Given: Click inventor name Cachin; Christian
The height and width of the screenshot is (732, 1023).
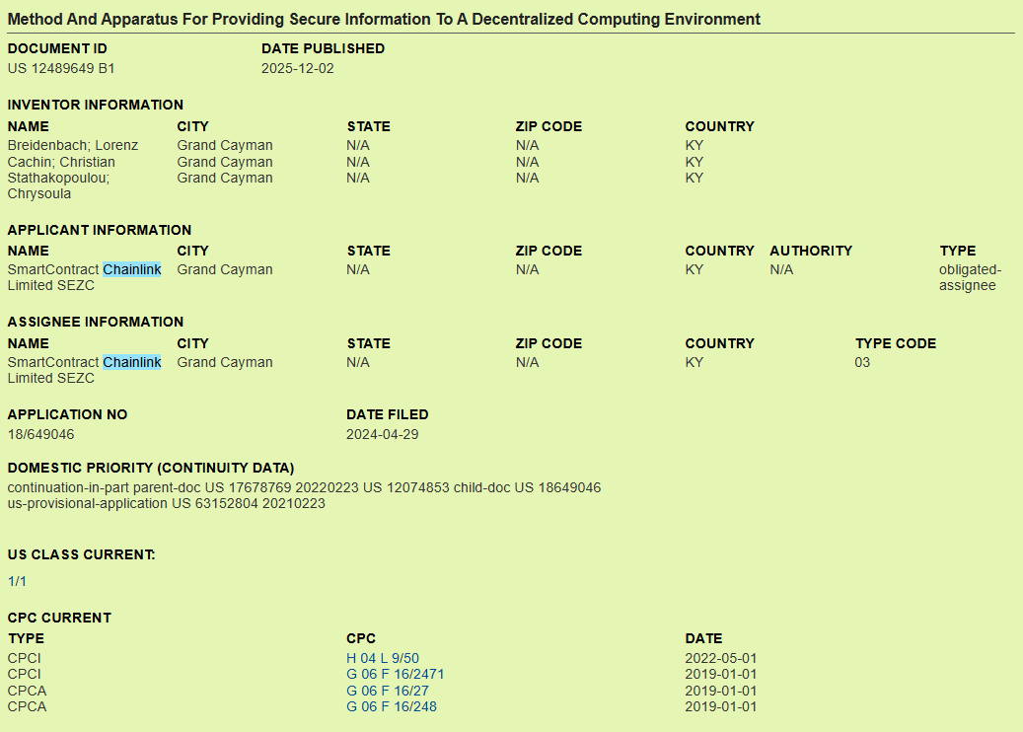Looking at the screenshot, I should pyautogui.click(x=61, y=162).
